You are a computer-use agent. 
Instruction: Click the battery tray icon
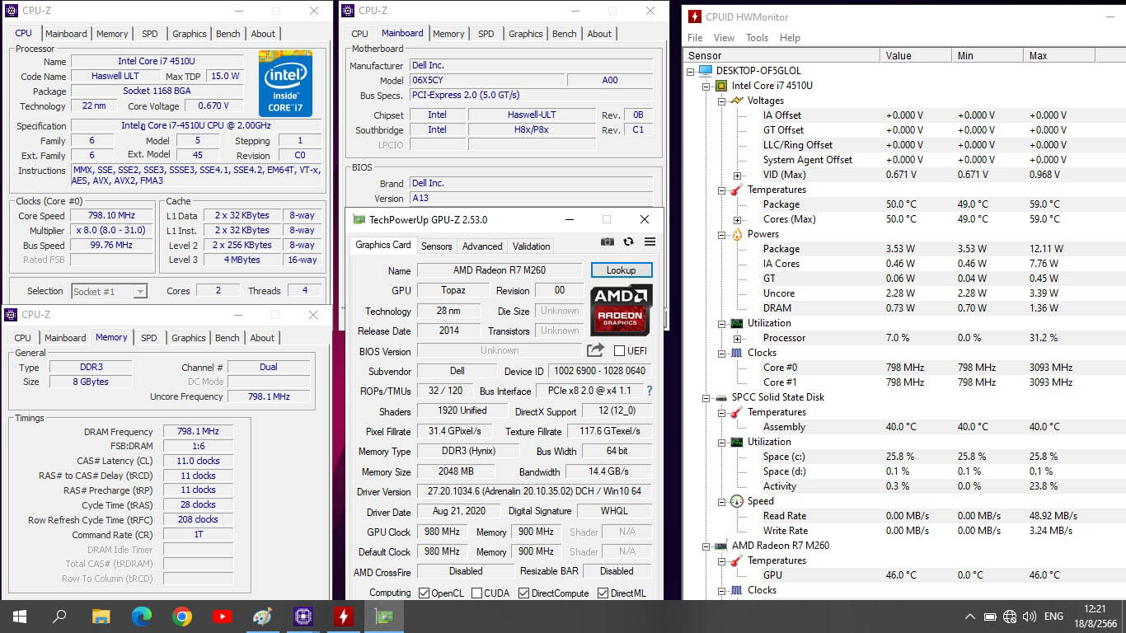[989, 617]
